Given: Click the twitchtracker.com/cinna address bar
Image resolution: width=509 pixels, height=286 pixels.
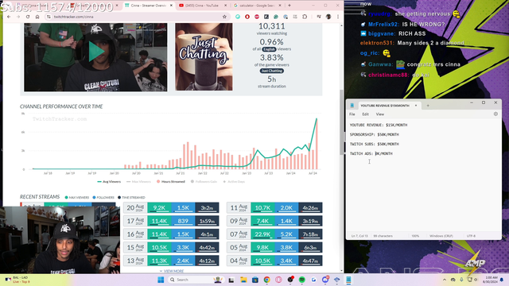Looking at the screenshot, I should [x=136, y=17].
